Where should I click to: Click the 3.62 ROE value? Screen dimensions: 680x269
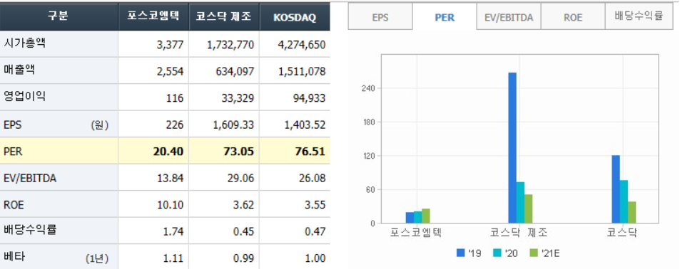(x=243, y=205)
